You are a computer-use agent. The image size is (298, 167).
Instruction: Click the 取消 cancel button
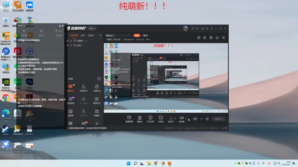tap(145, 35)
